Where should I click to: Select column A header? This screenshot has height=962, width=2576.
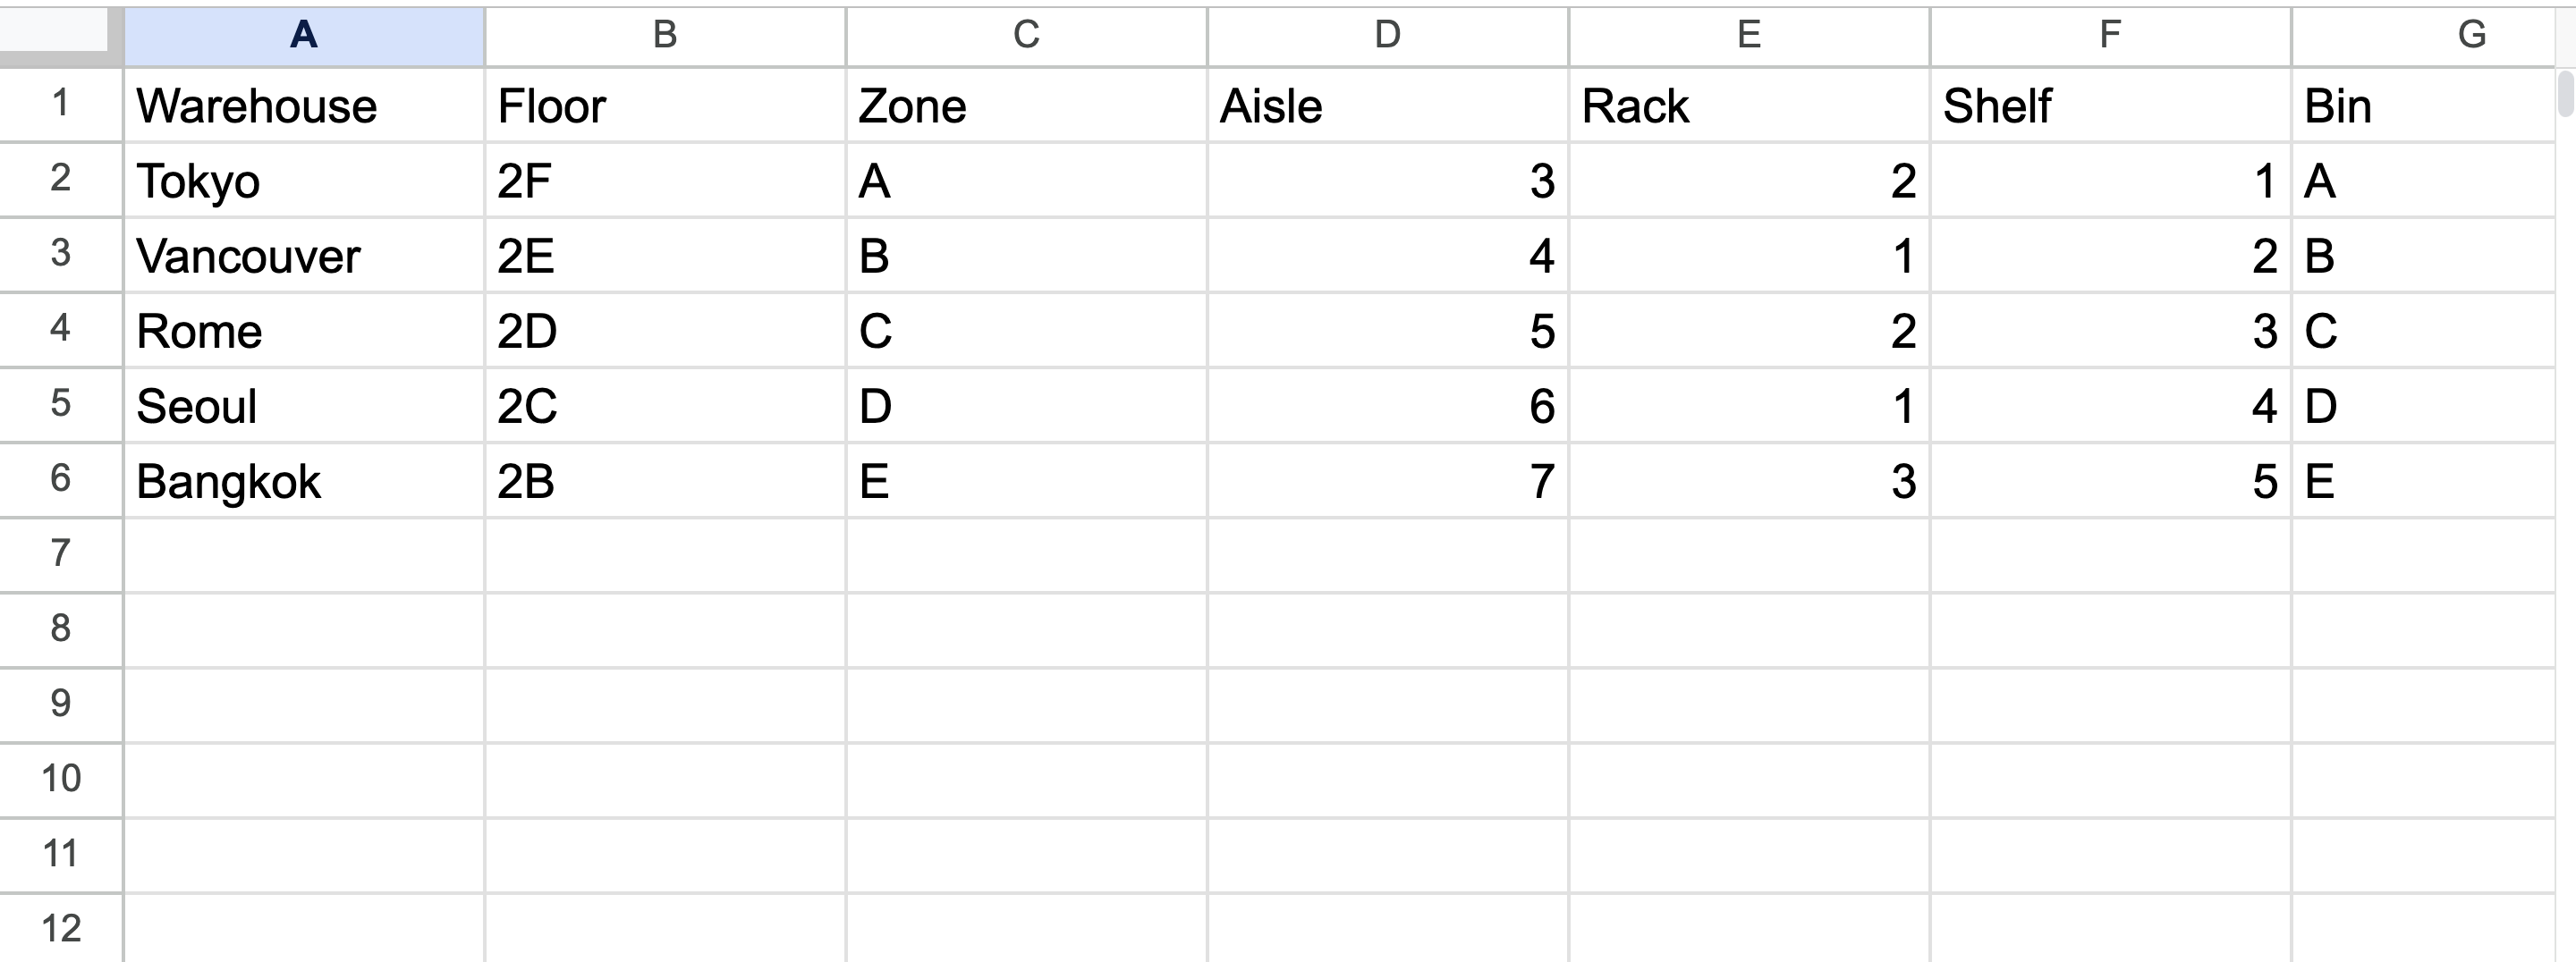tap(304, 35)
